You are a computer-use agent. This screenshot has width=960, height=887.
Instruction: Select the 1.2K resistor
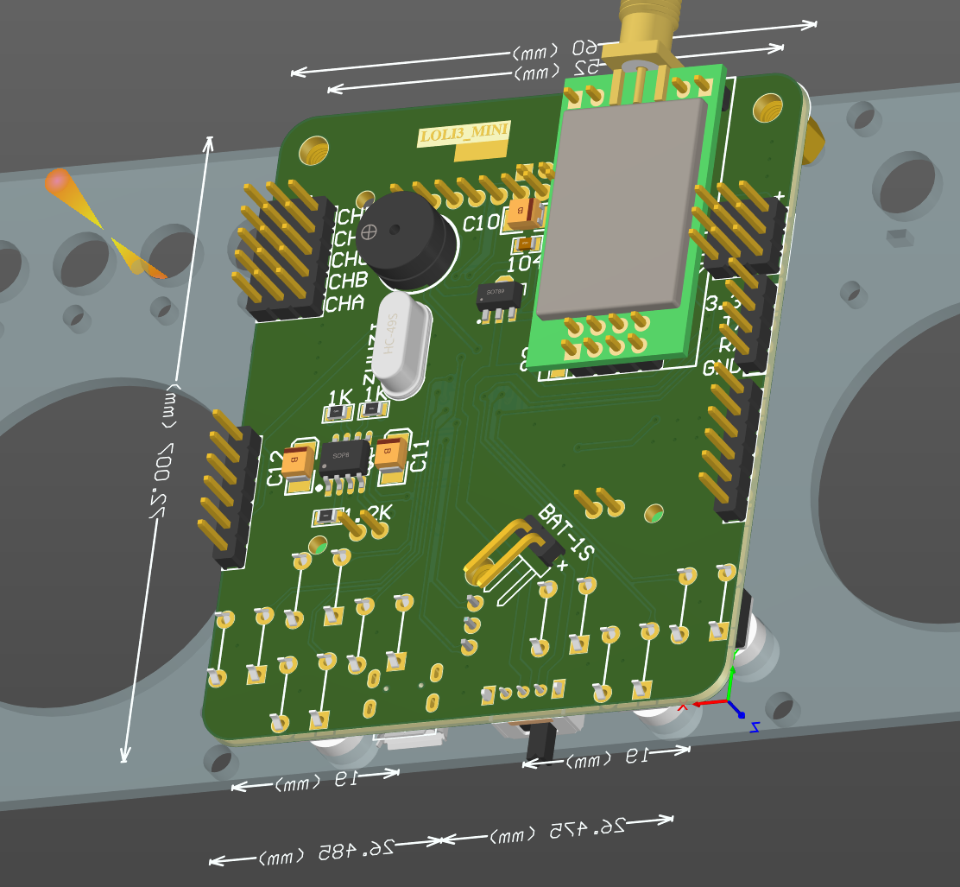pyautogui.click(x=328, y=517)
